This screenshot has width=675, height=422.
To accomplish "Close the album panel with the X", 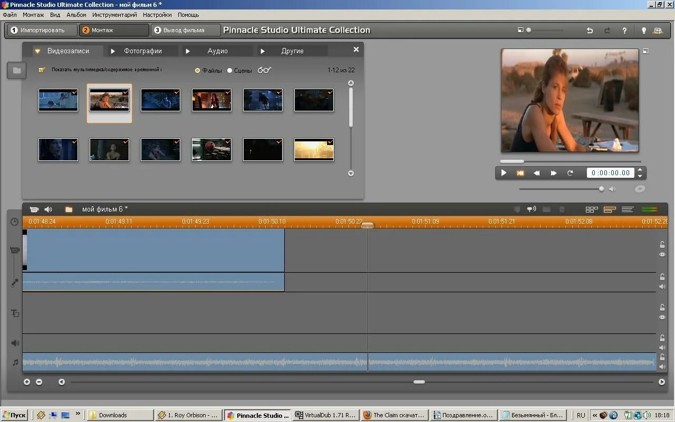I will click(356, 49).
